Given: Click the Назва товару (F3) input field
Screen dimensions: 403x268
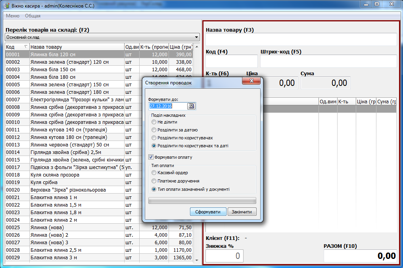Looking at the screenshot, I should click(x=301, y=40).
